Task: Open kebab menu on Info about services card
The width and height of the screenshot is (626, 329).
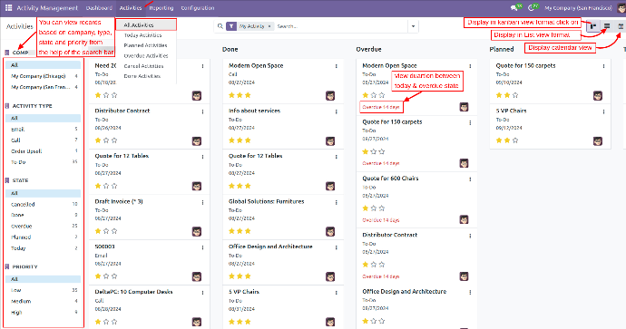Action: [x=337, y=111]
